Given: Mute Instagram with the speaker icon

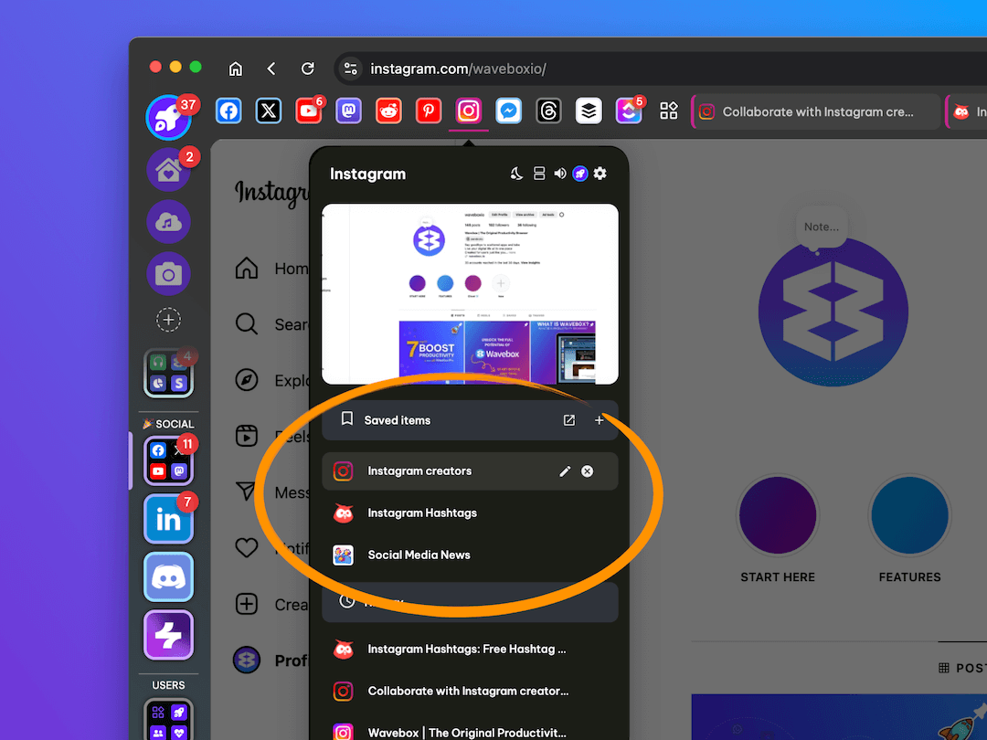Looking at the screenshot, I should tap(559, 174).
